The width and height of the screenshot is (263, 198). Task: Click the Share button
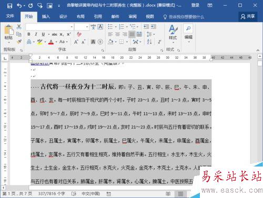pyautogui.click(x=248, y=17)
